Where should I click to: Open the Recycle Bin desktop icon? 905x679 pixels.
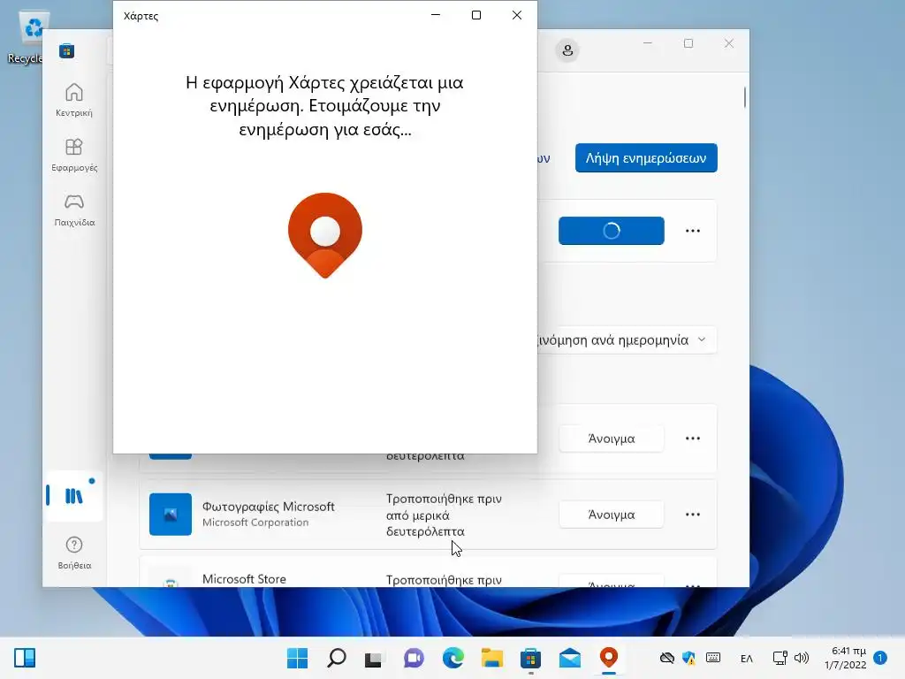pos(29,38)
